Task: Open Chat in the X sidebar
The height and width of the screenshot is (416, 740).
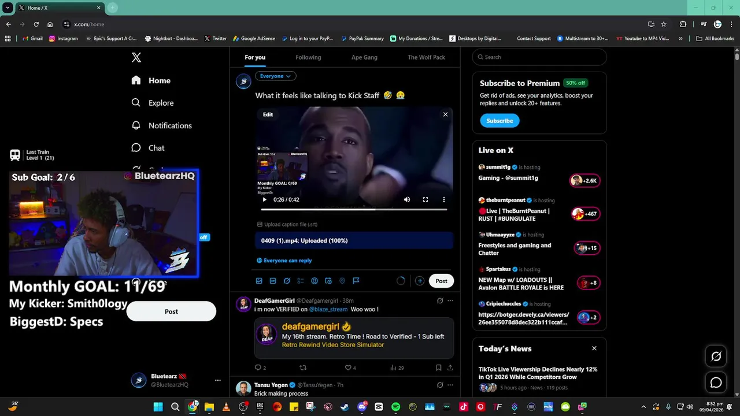Action: tap(148, 148)
